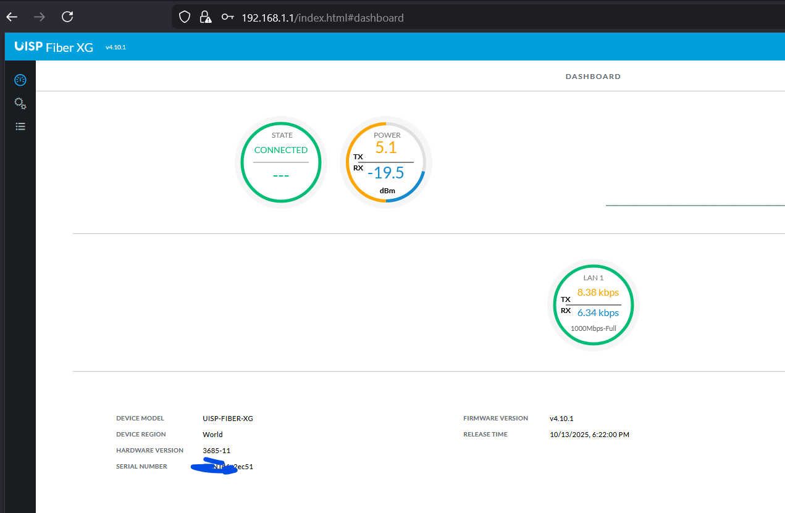Screen dimensions: 785x513
Task: Open the settings gears icon in sidebar
Action: point(20,103)
